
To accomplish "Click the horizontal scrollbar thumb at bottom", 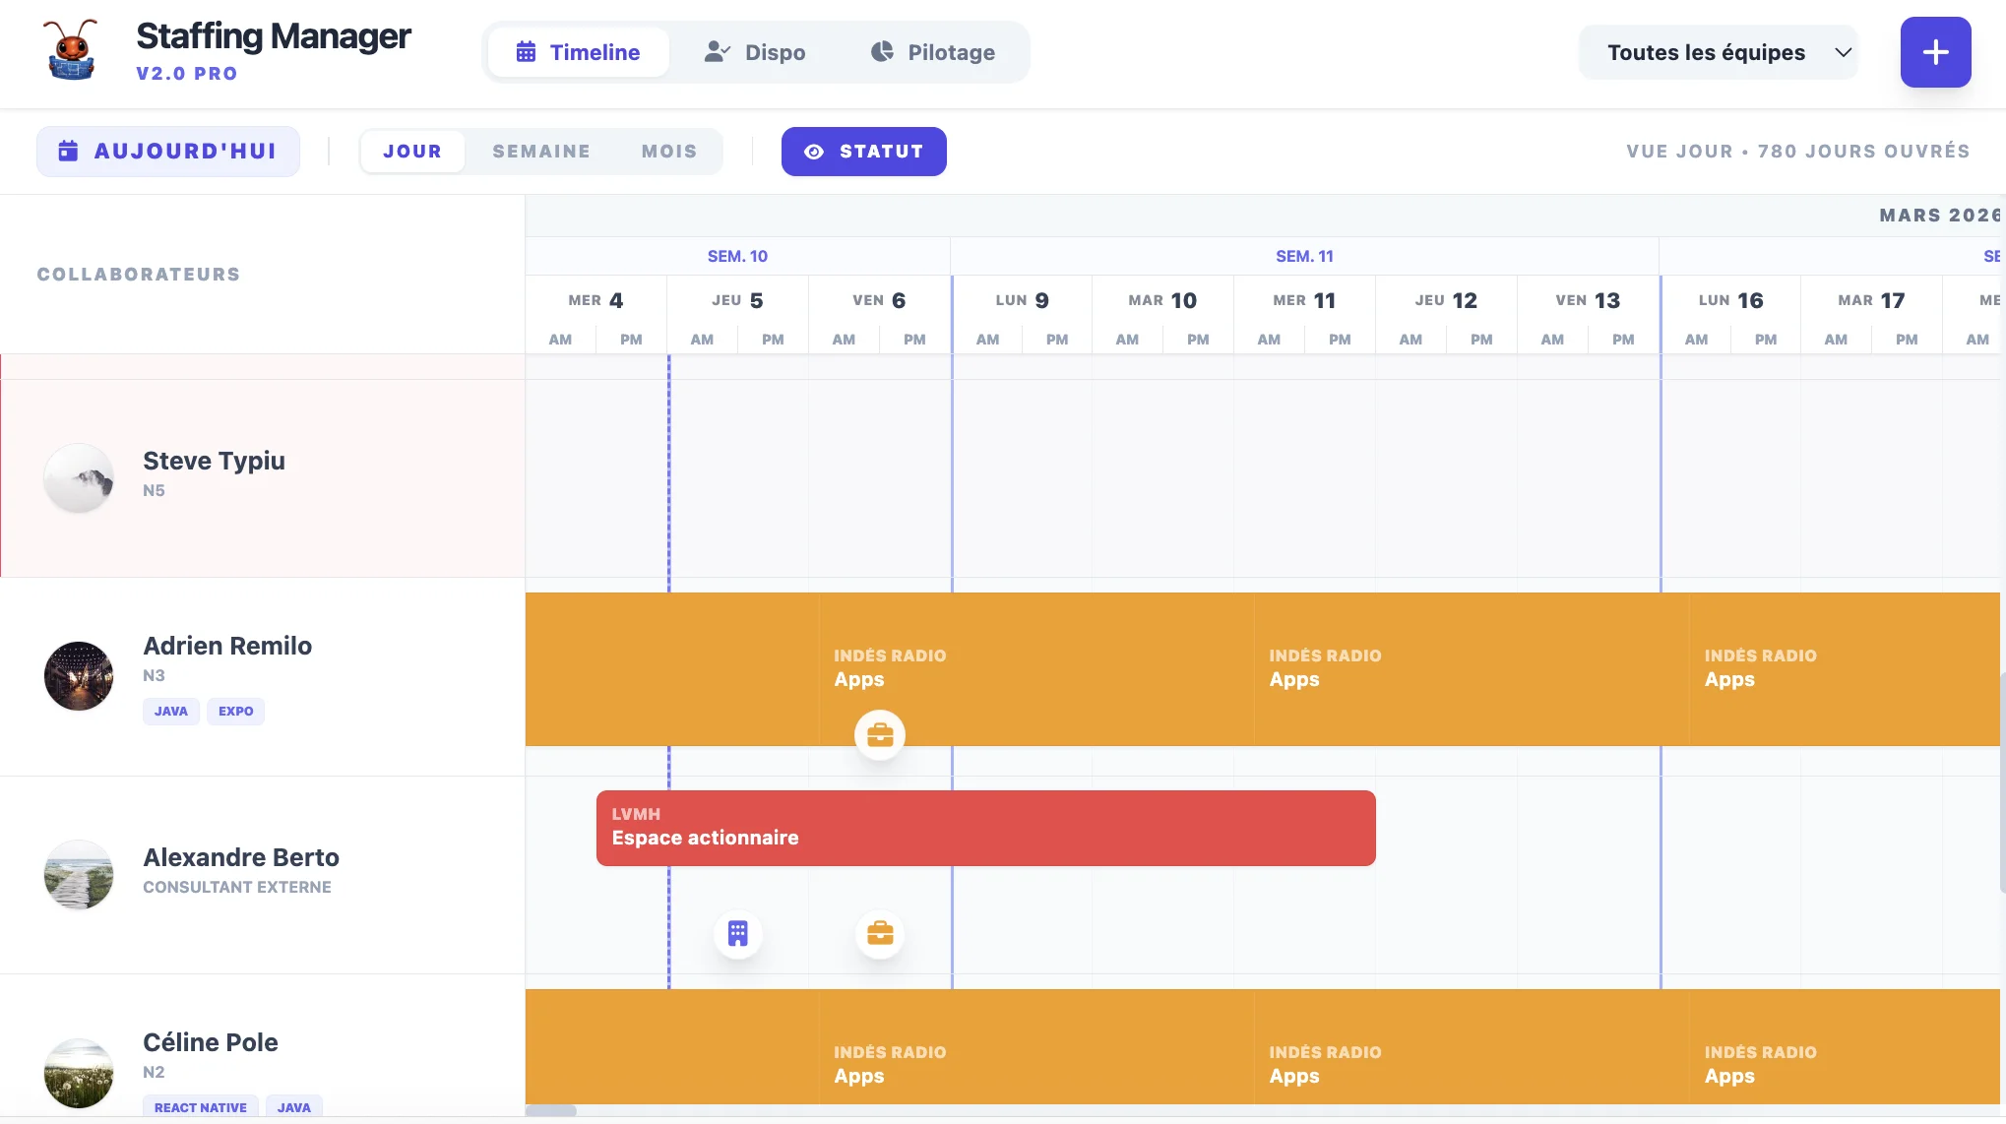I will tap(550, 1110).
